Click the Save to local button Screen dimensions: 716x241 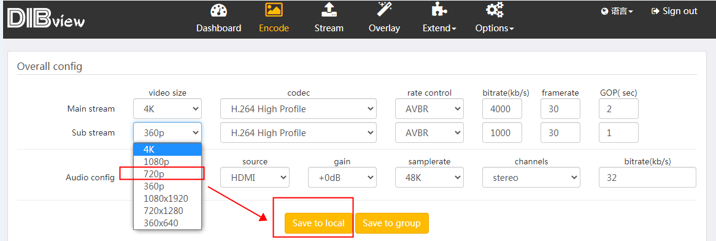(x=318, y=223)
